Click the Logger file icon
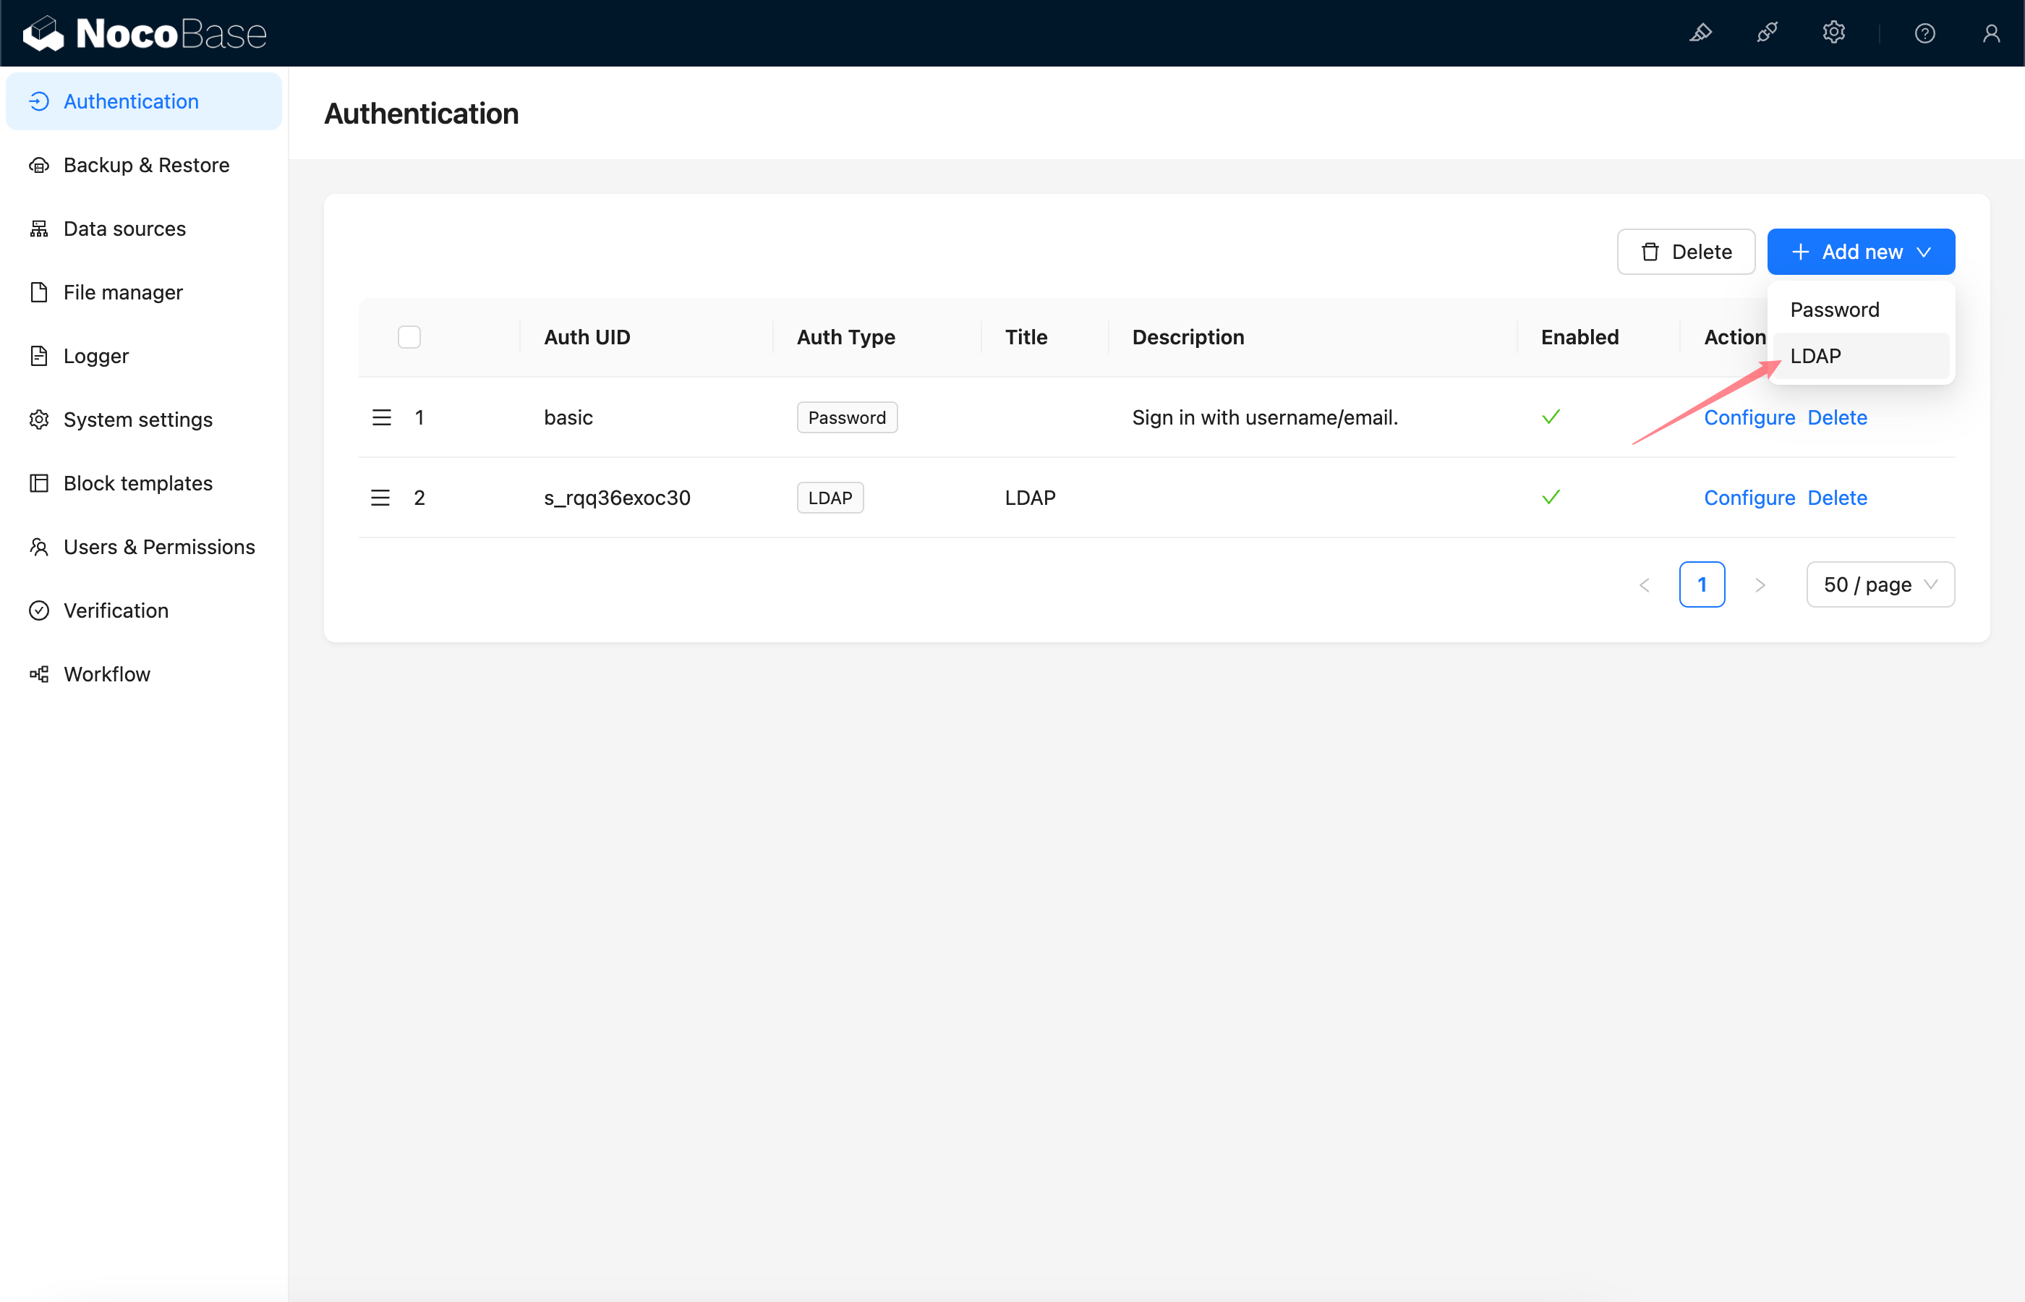This screenshot has height=1302, width=2025. pyautogui.click(x=39, y=356)
